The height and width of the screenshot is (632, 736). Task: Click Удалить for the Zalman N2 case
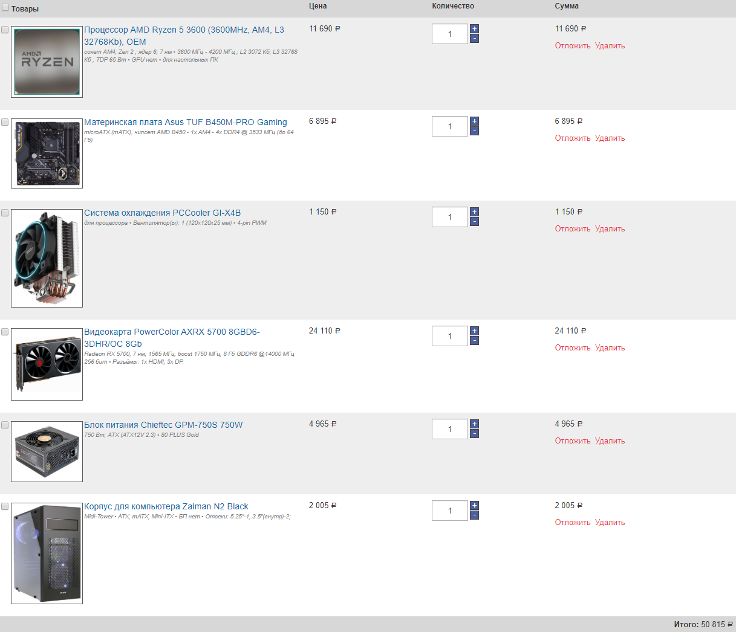point(610,523)
